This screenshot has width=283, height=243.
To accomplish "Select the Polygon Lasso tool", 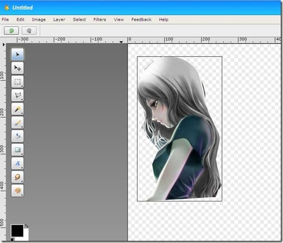I will pyautogui.click(x=17, y=95).
